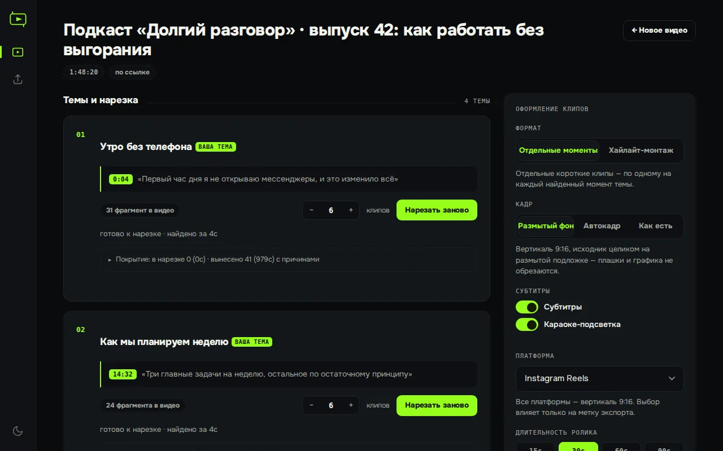Click clip count field in «Как мы планируем неделю»
Screen dimensions: 723x451
tap(331, 405)
